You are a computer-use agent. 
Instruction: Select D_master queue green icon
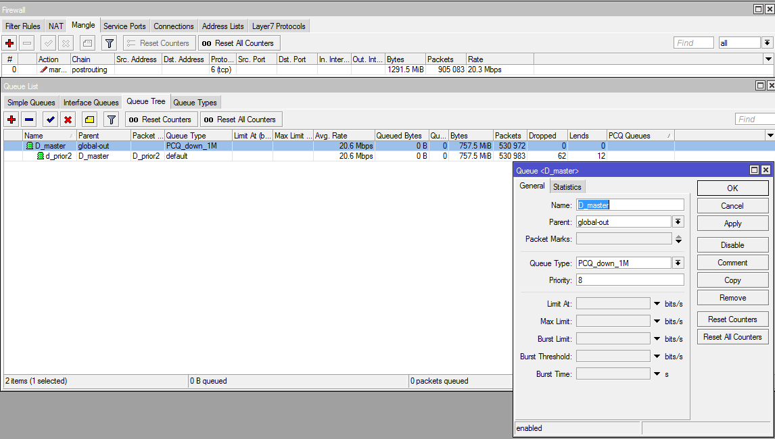[x=29, y=146]
